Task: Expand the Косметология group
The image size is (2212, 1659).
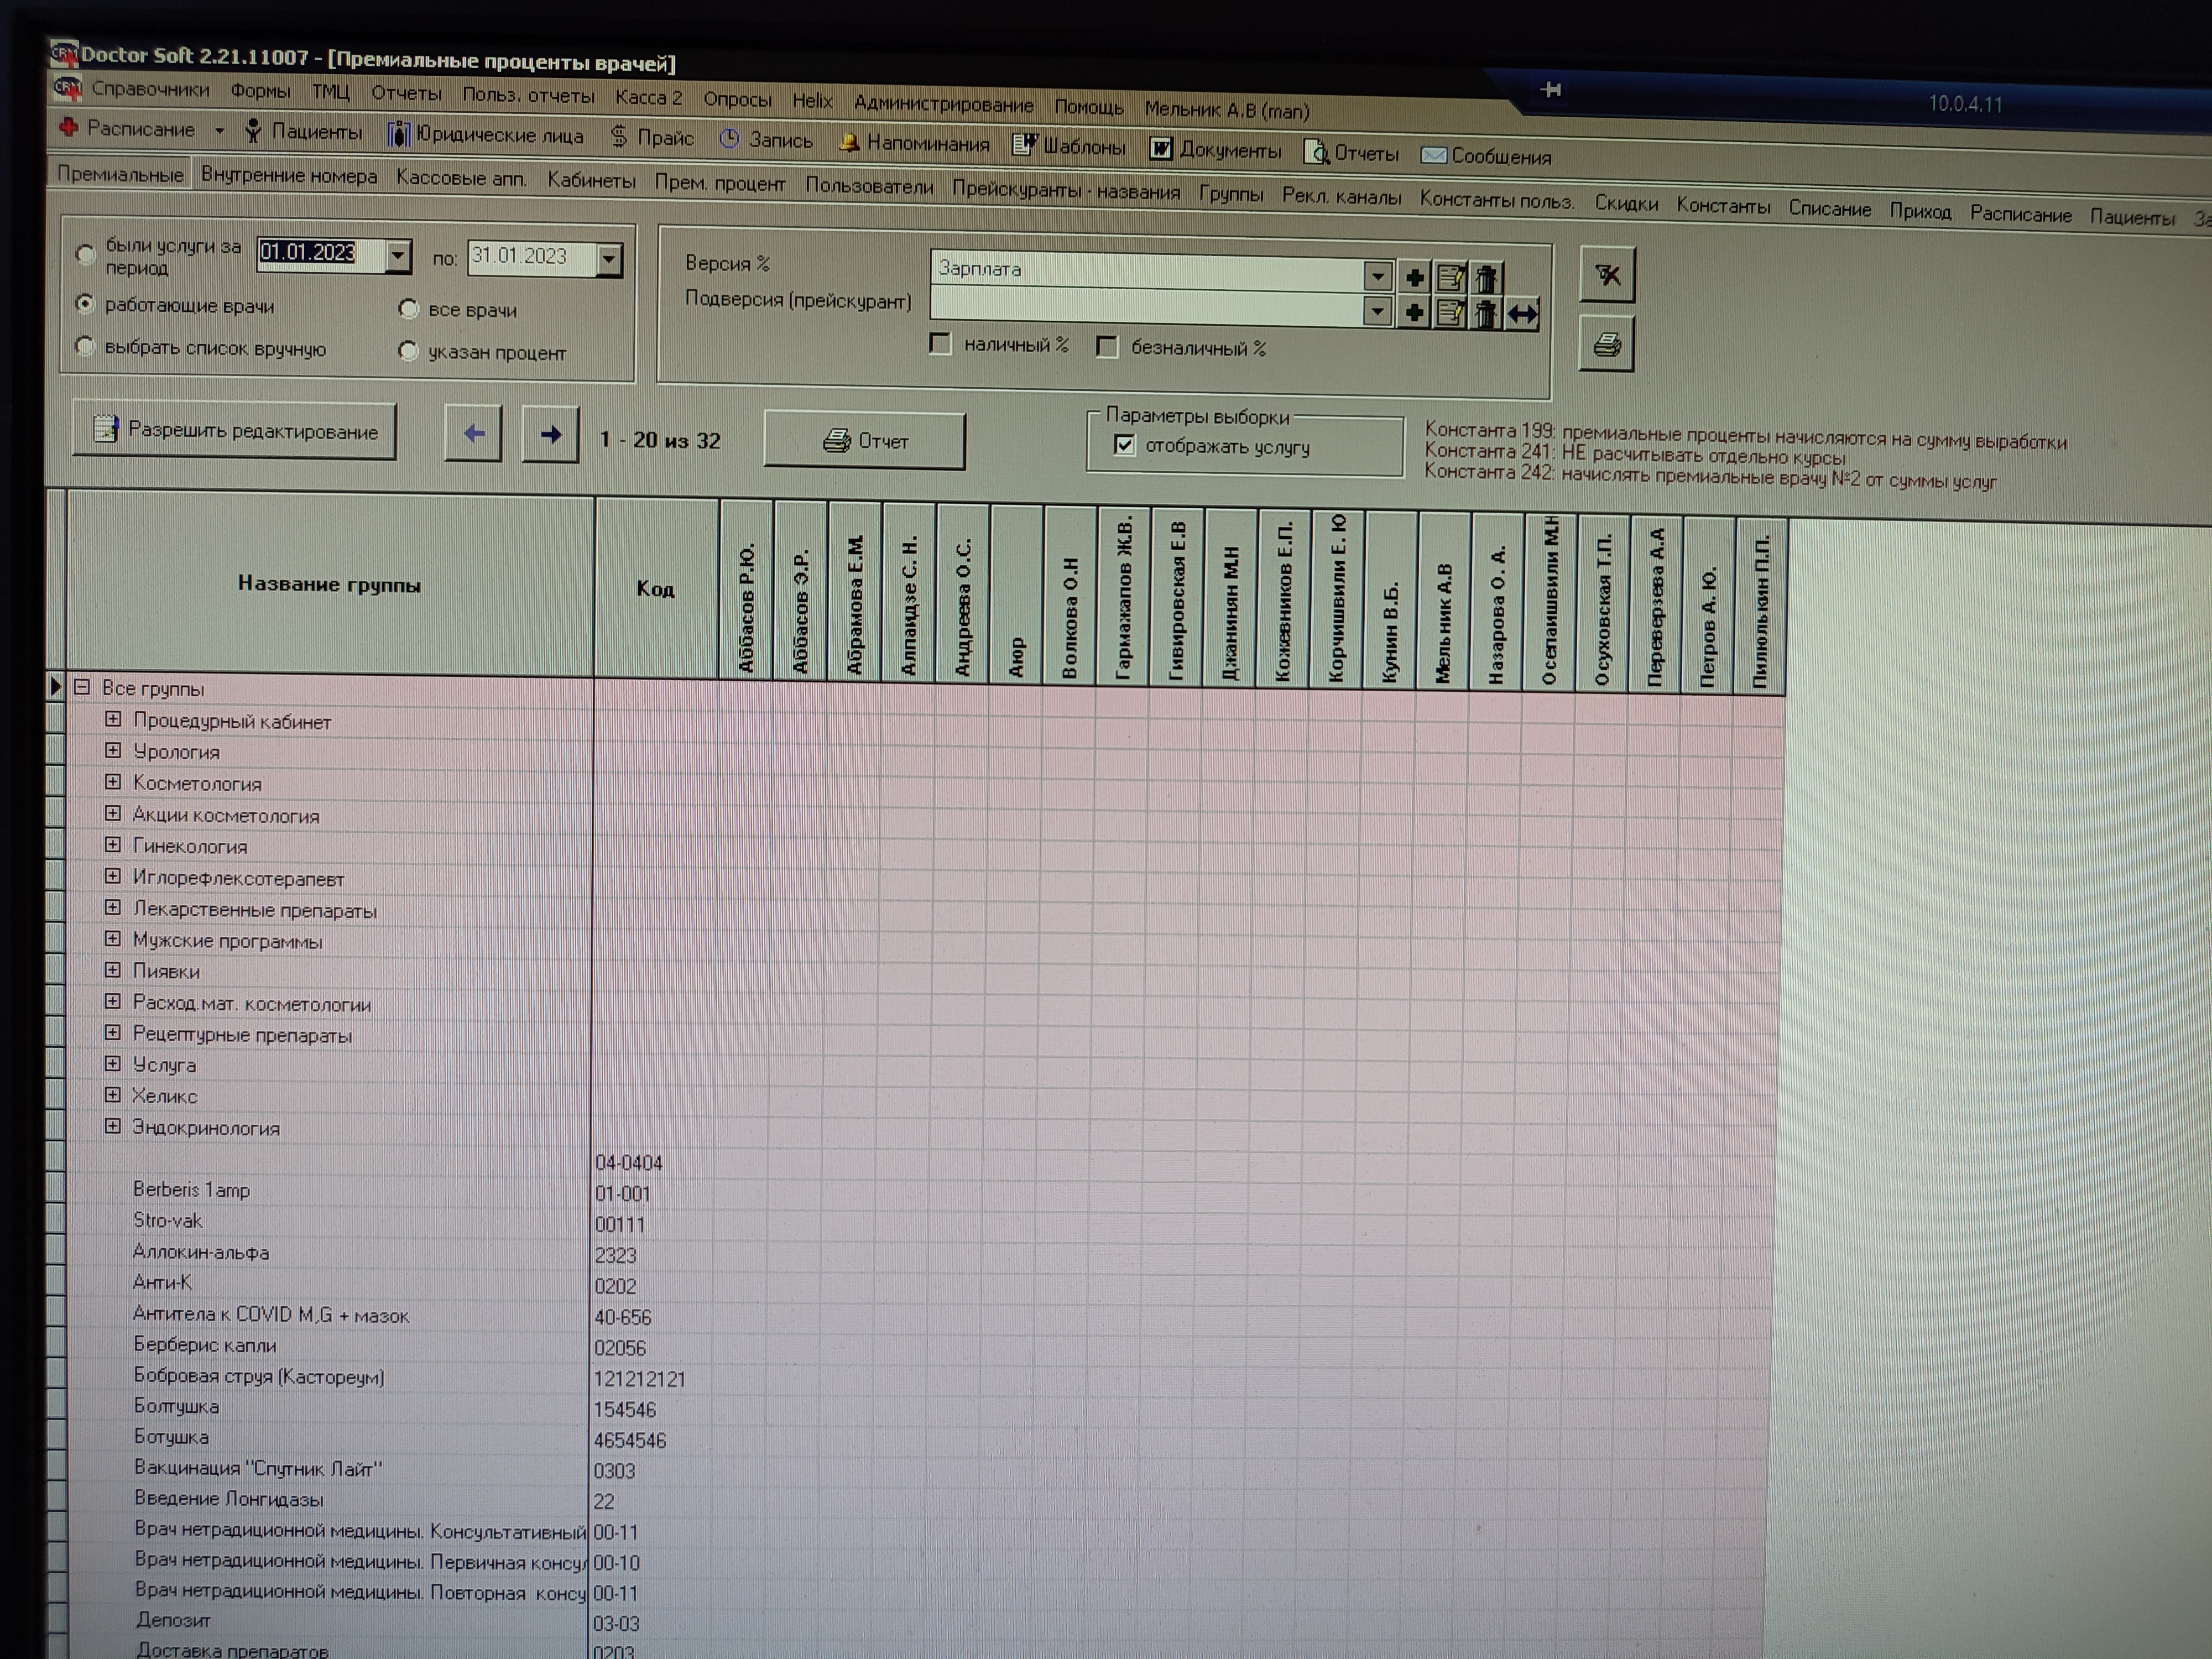Action: click(113, 782)
